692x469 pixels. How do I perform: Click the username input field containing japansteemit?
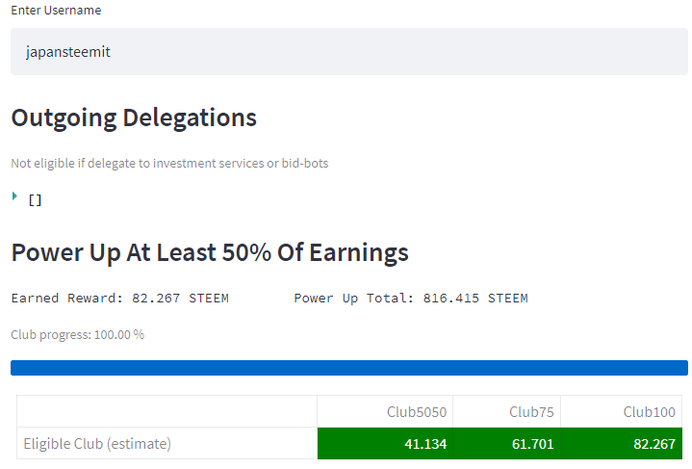pos(348,52)
